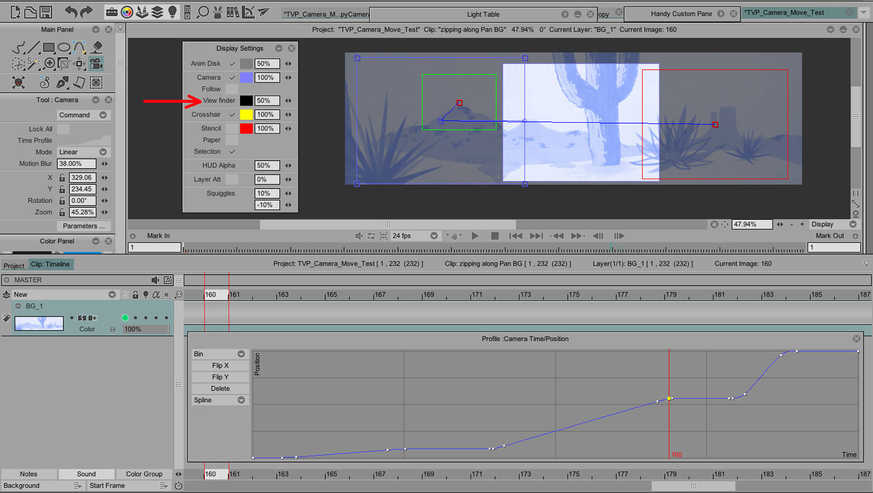
Task: Select the filled rectangle tool
Action: pyautogui.click(x=49, y=47)
